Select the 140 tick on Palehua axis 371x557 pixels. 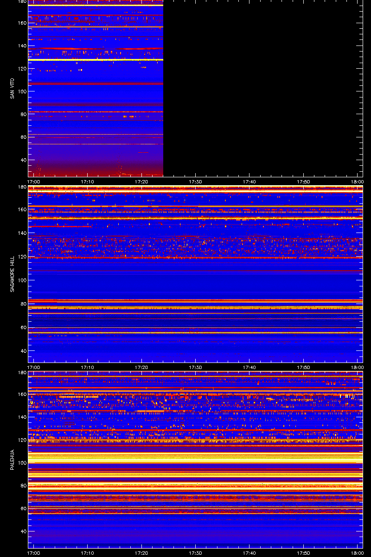pos(21,417)
